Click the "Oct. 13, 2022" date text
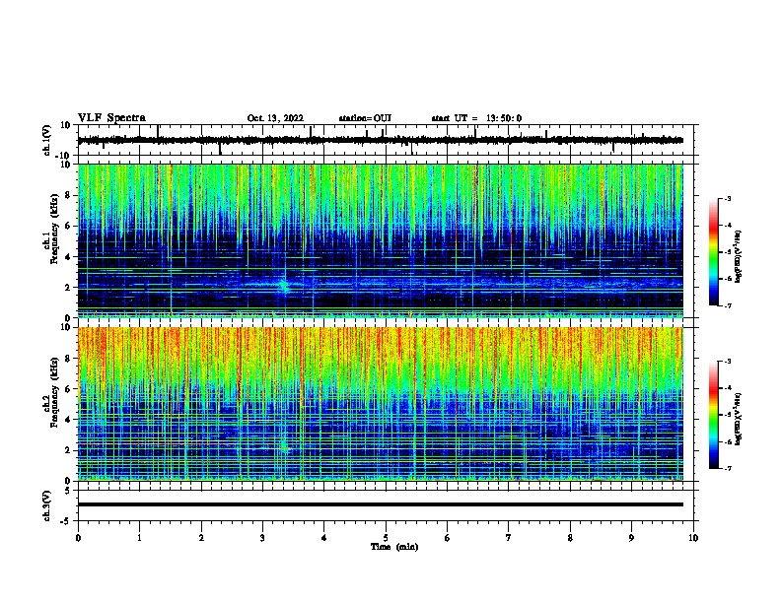This screenshot has height=603, width=781. point(275,118)
